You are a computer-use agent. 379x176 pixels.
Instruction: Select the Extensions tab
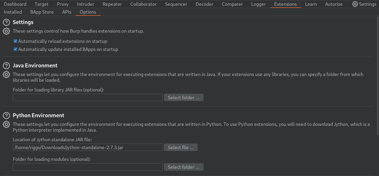(285, 4)
